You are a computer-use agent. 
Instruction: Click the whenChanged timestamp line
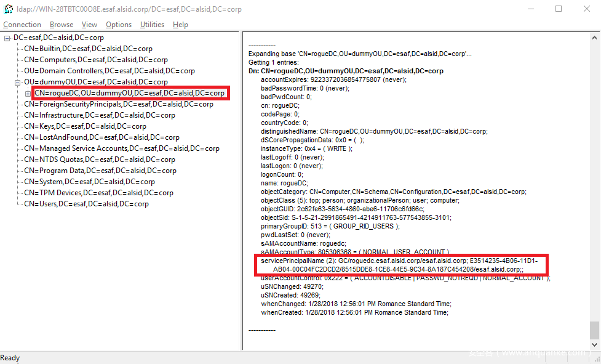(356, 304)
